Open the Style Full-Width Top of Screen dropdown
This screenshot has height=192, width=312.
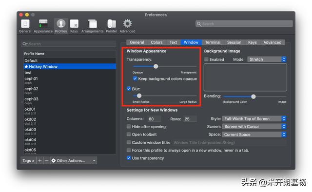coord(254,119)
